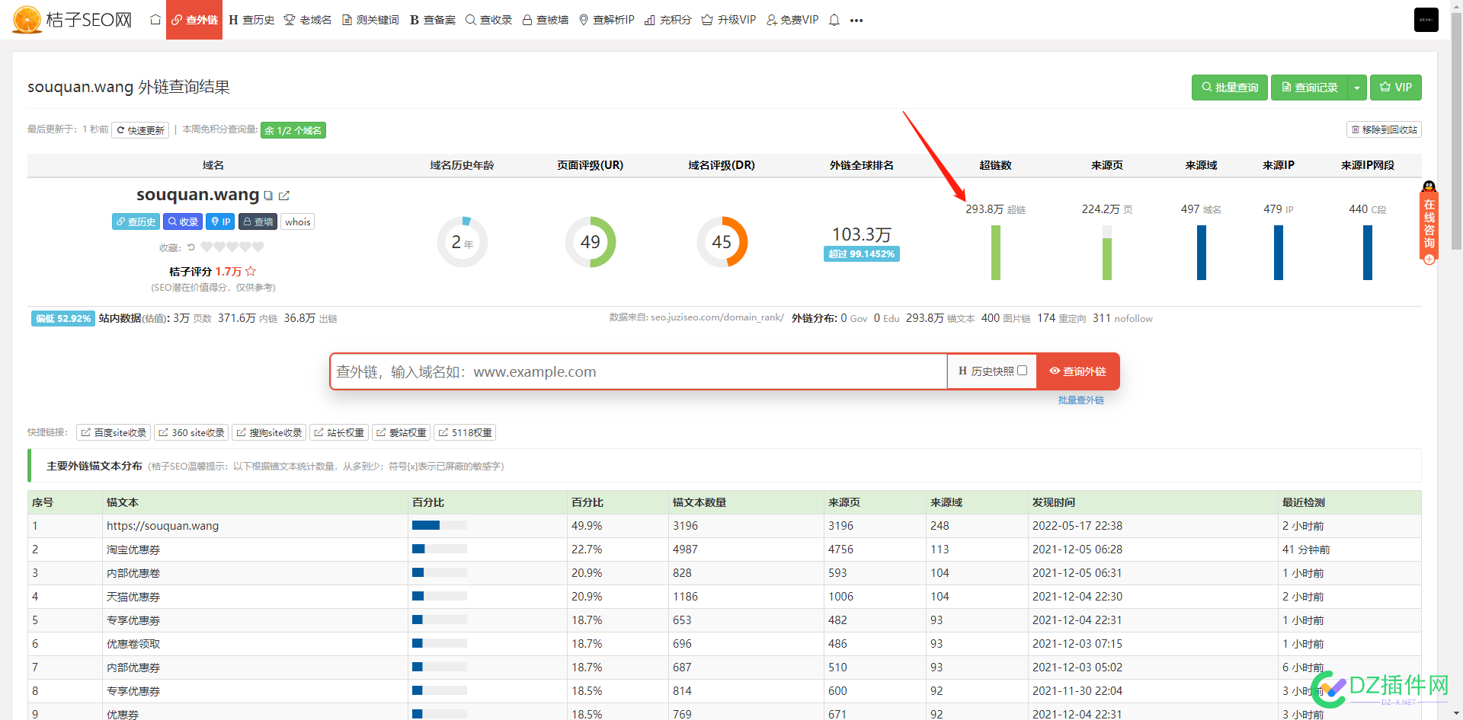Click the fifth favorite heart
This screenshot has height=720, width=1463.
coord(258,247)
